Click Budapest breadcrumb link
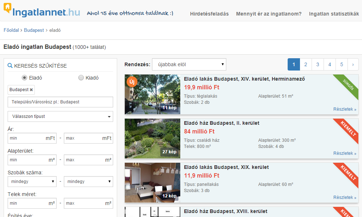 (34, 30)
